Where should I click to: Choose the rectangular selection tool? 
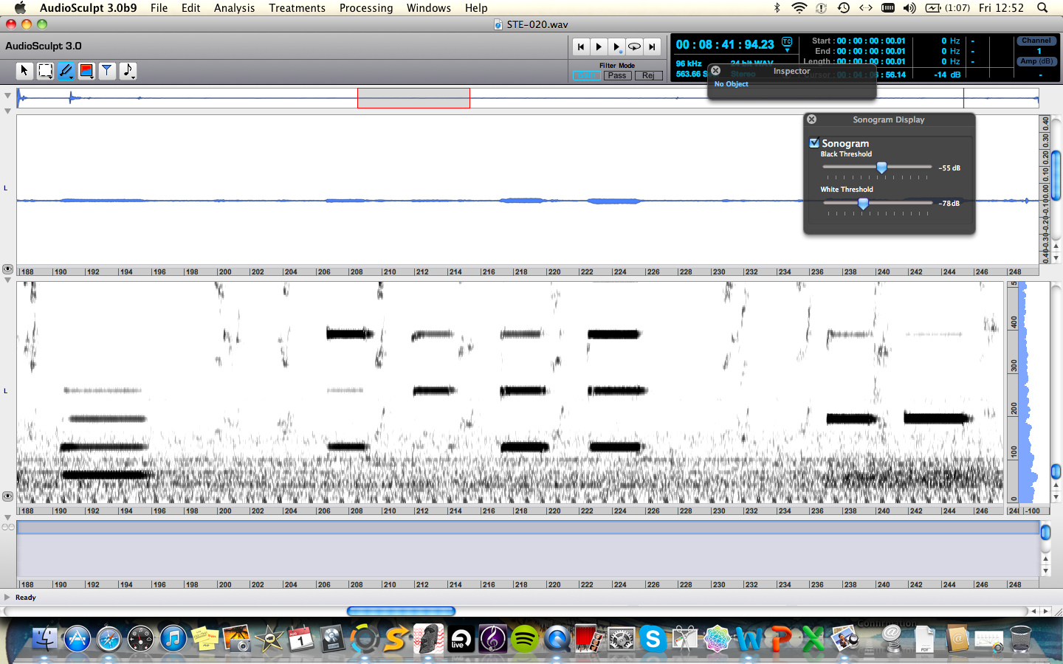tap(45, 71)
